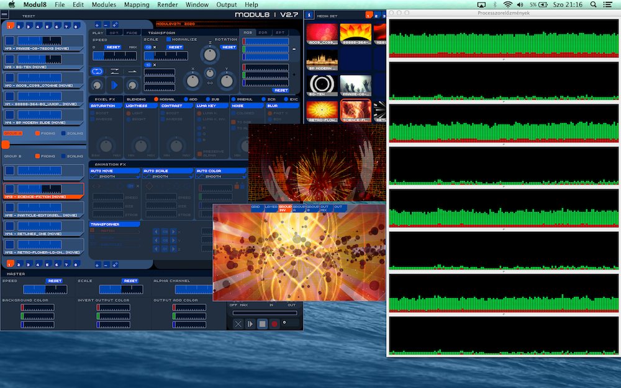Click the volume icon in the menu bar
Image resolution: width=621 pixels, height=388 pixels.
[520, 5]
